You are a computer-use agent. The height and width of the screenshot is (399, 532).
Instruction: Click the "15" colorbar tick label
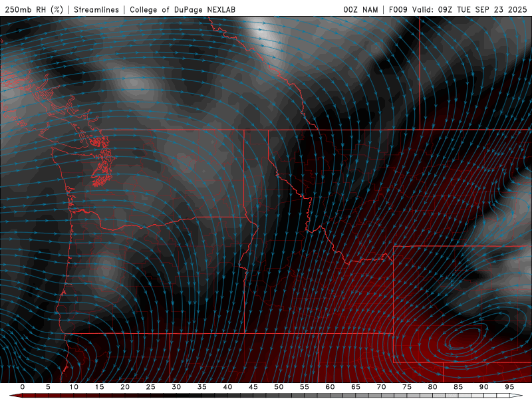(99, 387)
